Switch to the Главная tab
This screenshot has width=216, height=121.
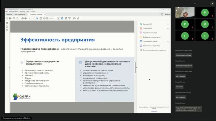coord(9,14)
